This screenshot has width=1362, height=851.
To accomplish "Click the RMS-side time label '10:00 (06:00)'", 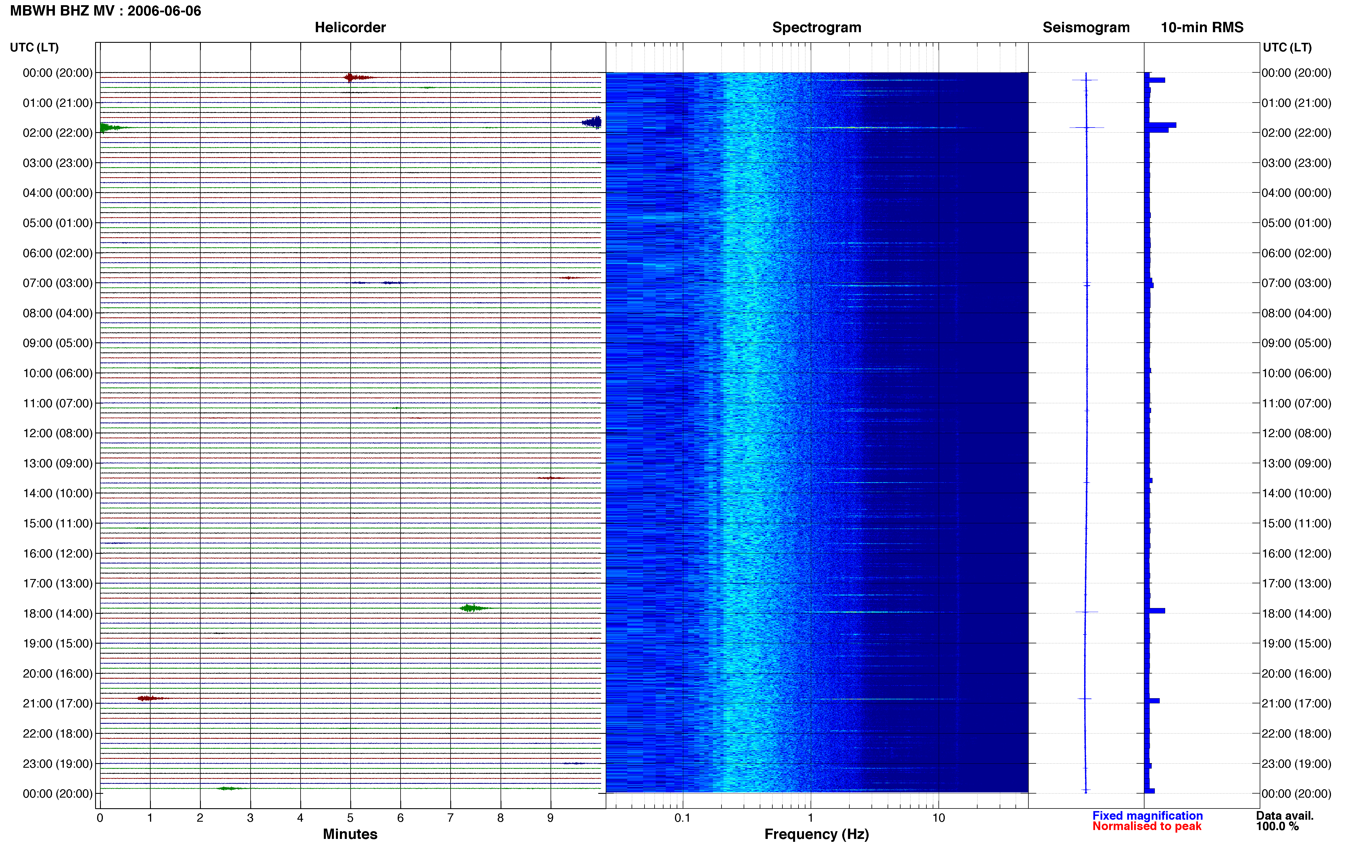I will pos(1296,373).
